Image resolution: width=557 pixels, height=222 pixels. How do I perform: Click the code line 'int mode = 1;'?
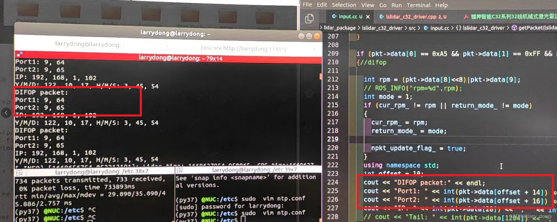[388, 97]
